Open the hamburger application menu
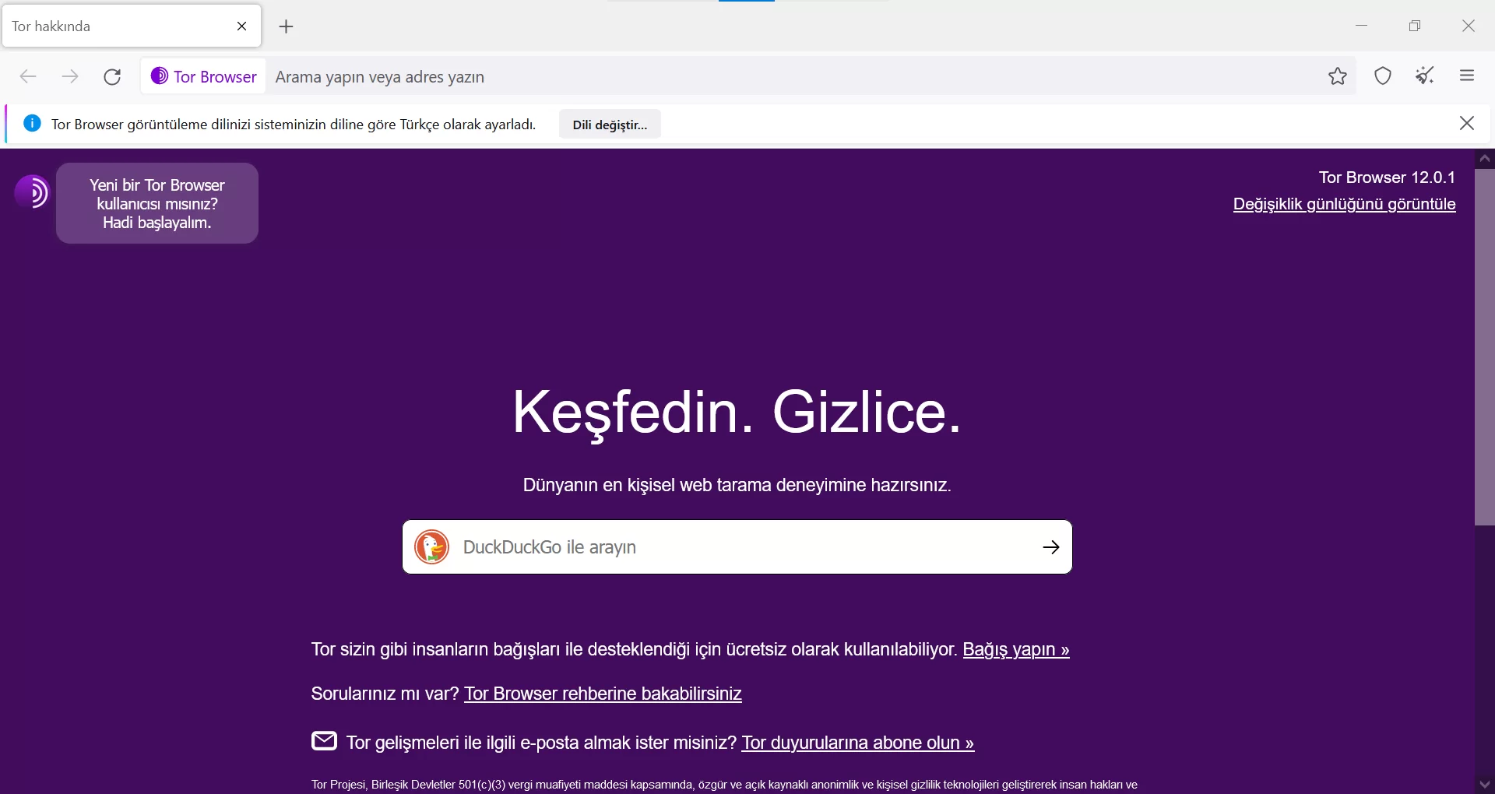 click(x=1467, y=76)
